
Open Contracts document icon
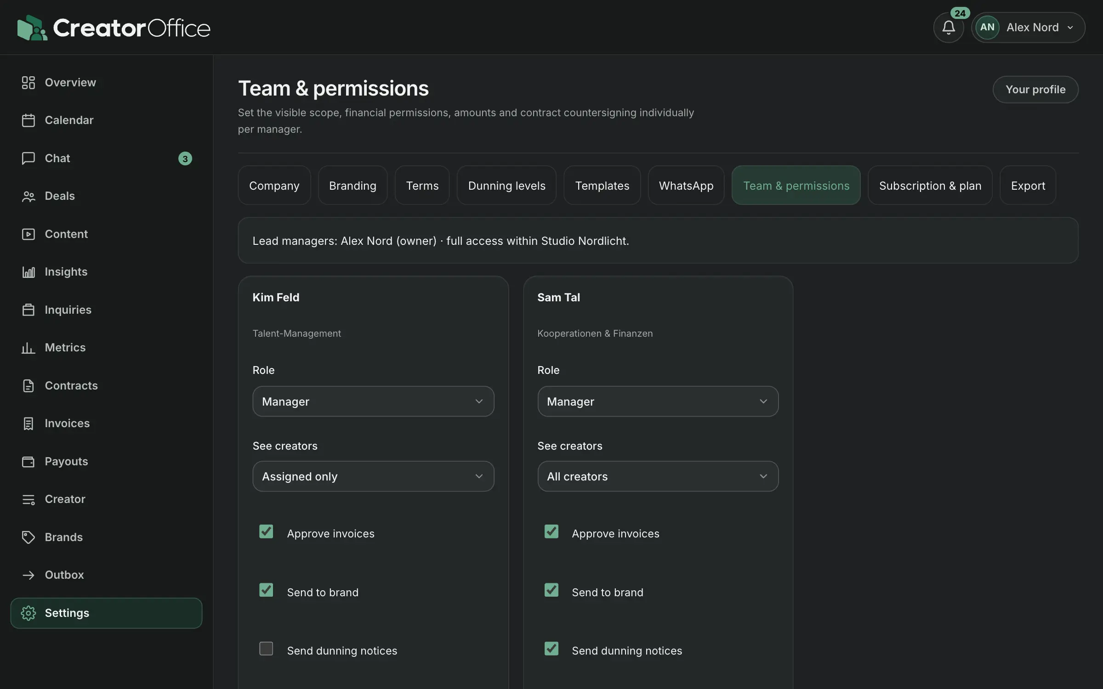[x=28, y=386]
